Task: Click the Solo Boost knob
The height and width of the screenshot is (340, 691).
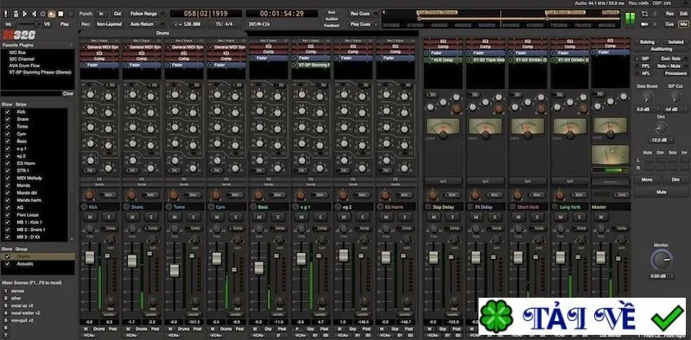Action: coord(647,97)
